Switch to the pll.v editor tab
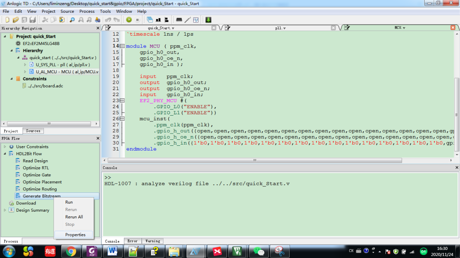 [280, 28]
